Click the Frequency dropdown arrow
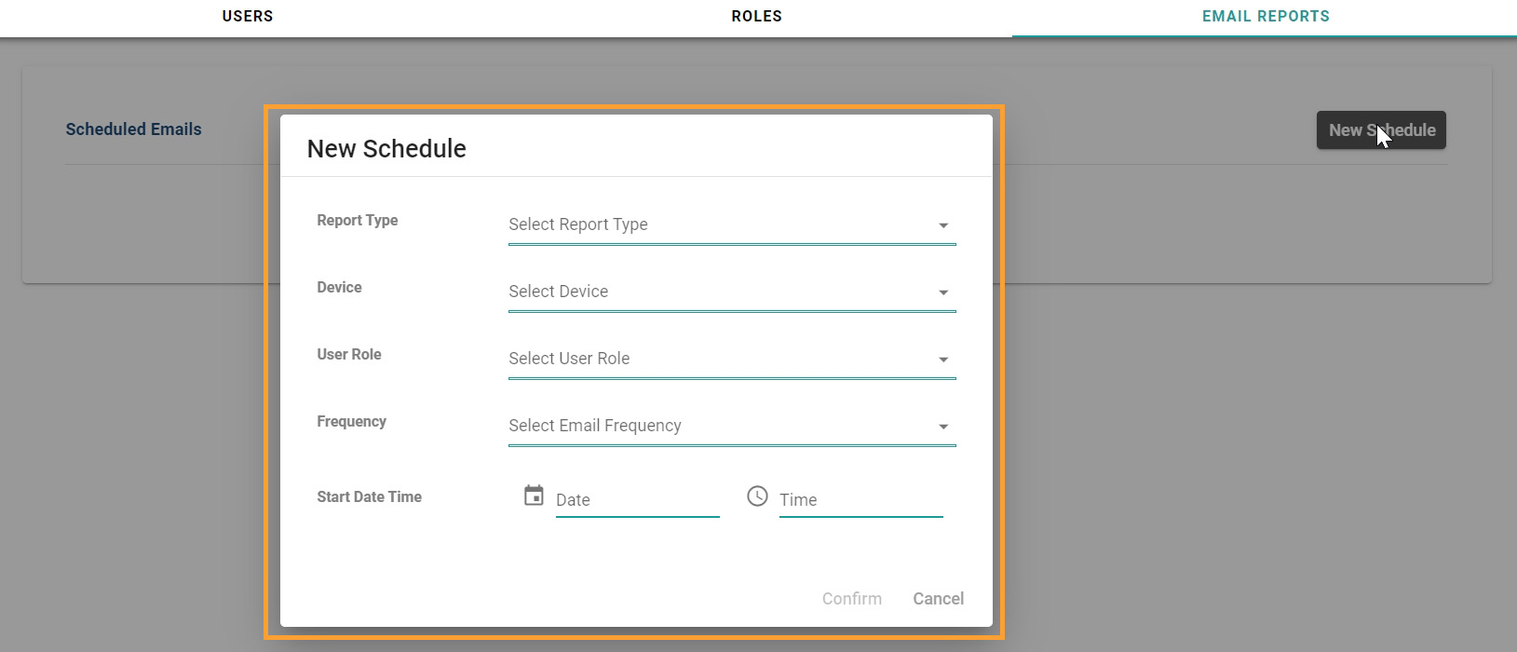 pos(942,427)
